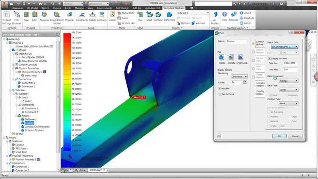This screenshot has height=179, width=318.
Task: Open the Contour Type Nodal dropdown
Action: coord(288,103)
